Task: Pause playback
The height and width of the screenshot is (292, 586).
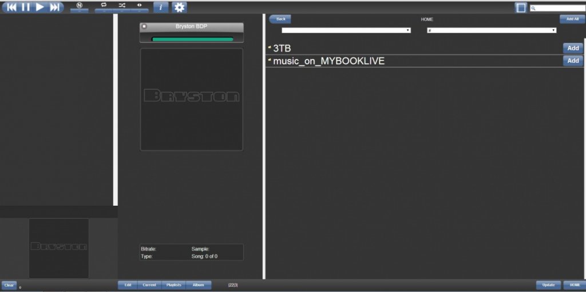Action: [x=25, y=7]
